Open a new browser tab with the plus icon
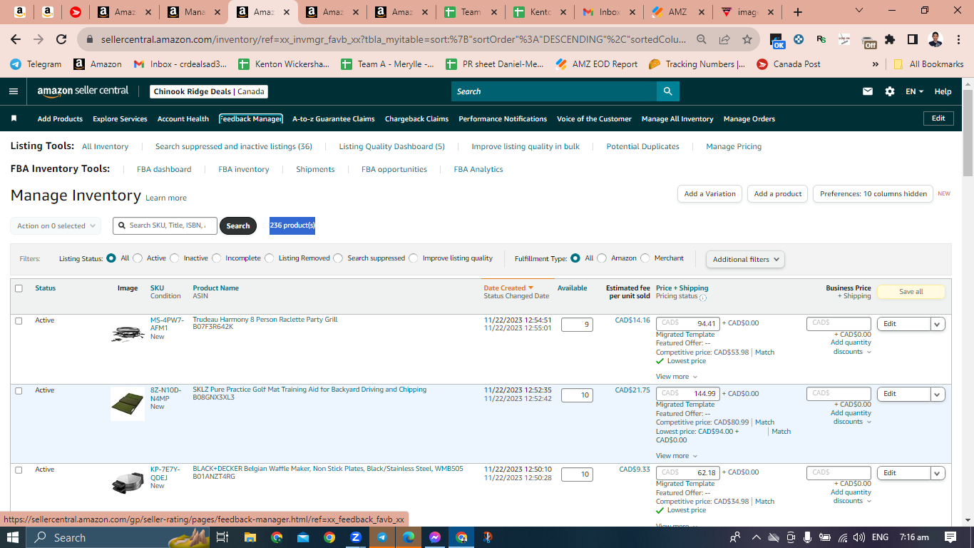The height and width of the screenshot is (548, 974). (x=798, y=12)
